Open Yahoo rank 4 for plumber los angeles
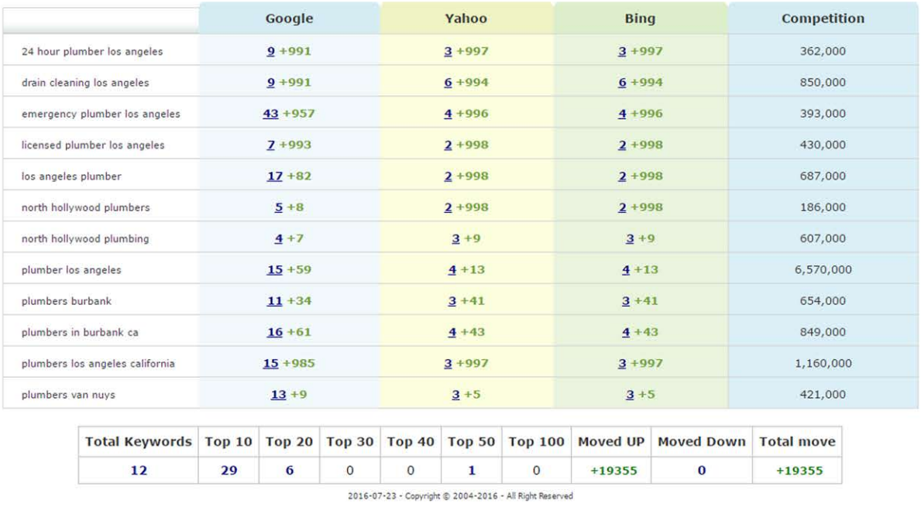Viewport: 921px width, 507px height. tap(452, 269)
